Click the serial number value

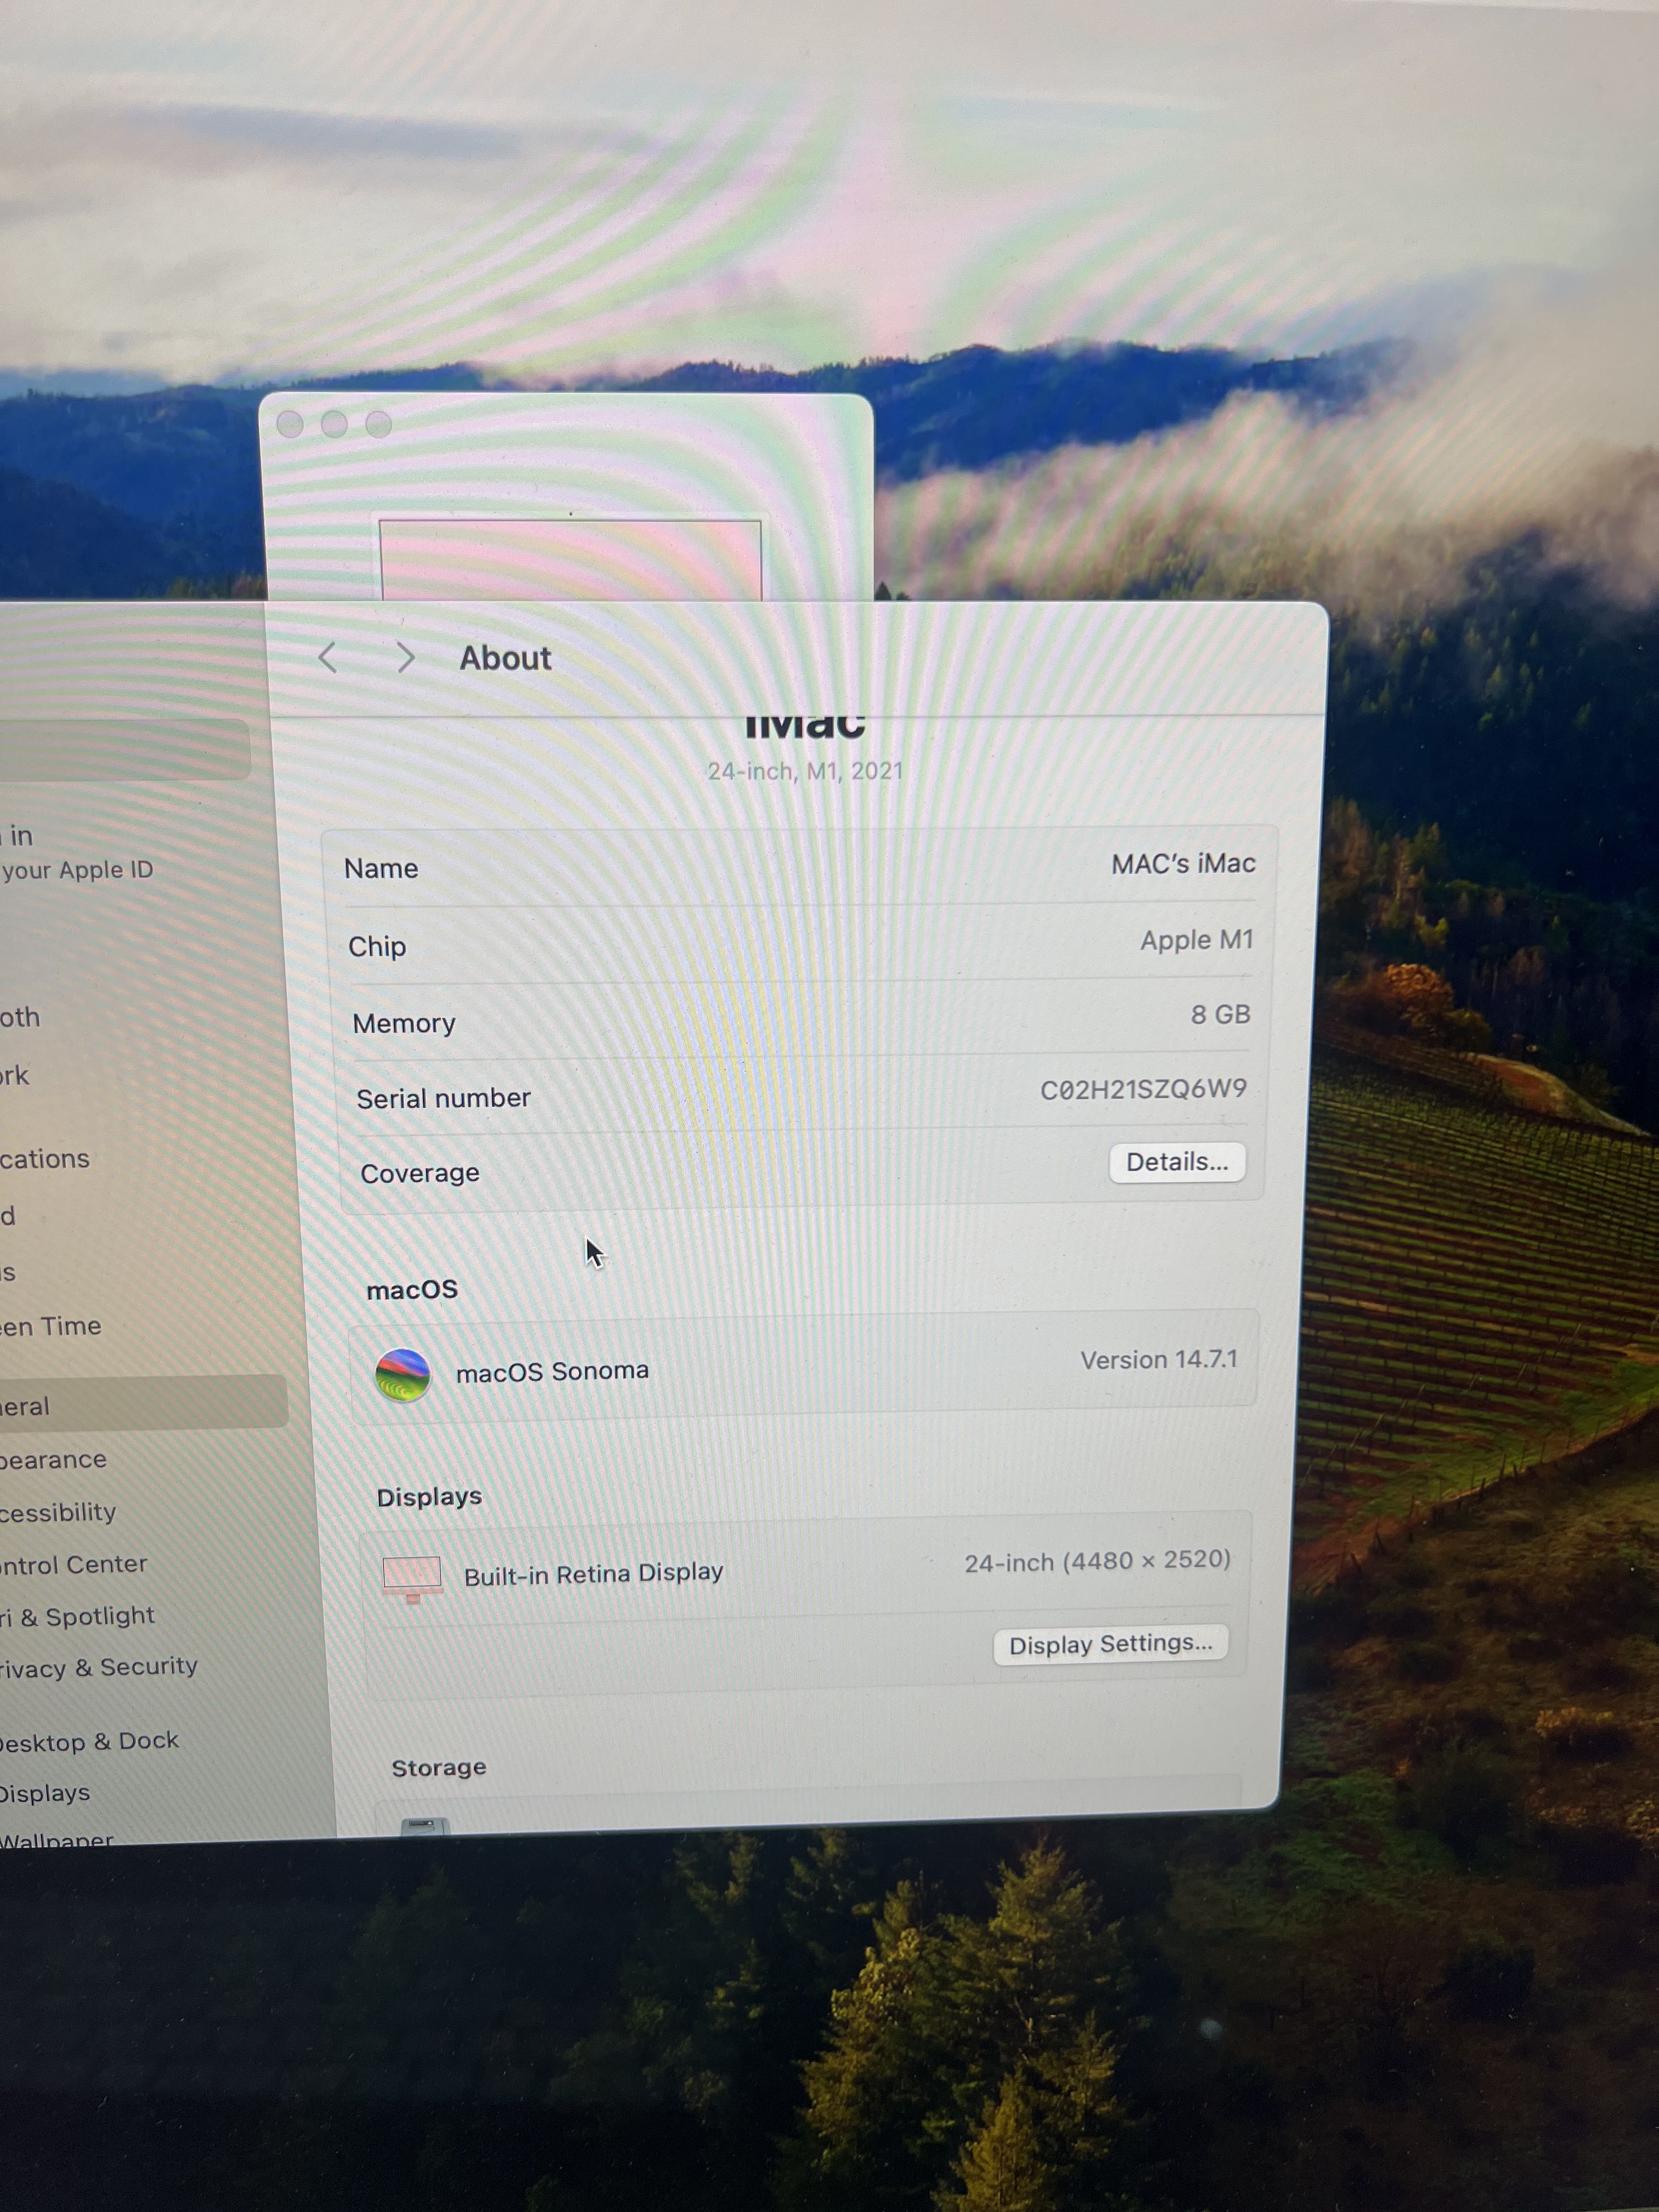pos(1142,1089)
